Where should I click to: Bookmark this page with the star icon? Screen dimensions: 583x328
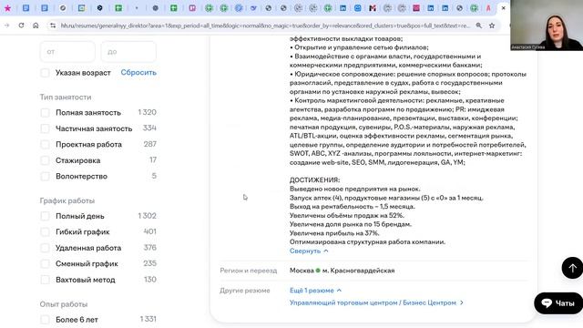[492, 26]
